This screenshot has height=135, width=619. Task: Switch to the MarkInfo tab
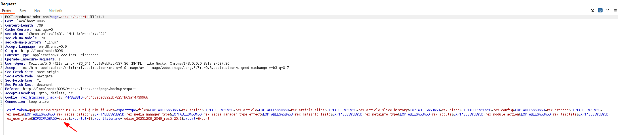click(55, 11)
